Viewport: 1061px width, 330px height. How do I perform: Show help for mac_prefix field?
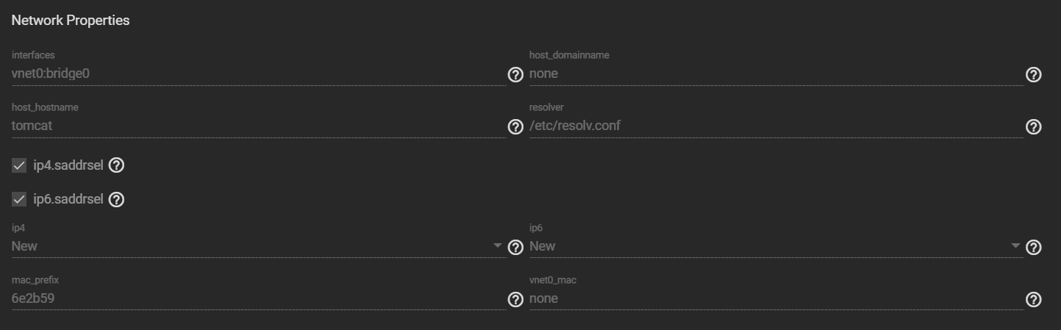515,300
